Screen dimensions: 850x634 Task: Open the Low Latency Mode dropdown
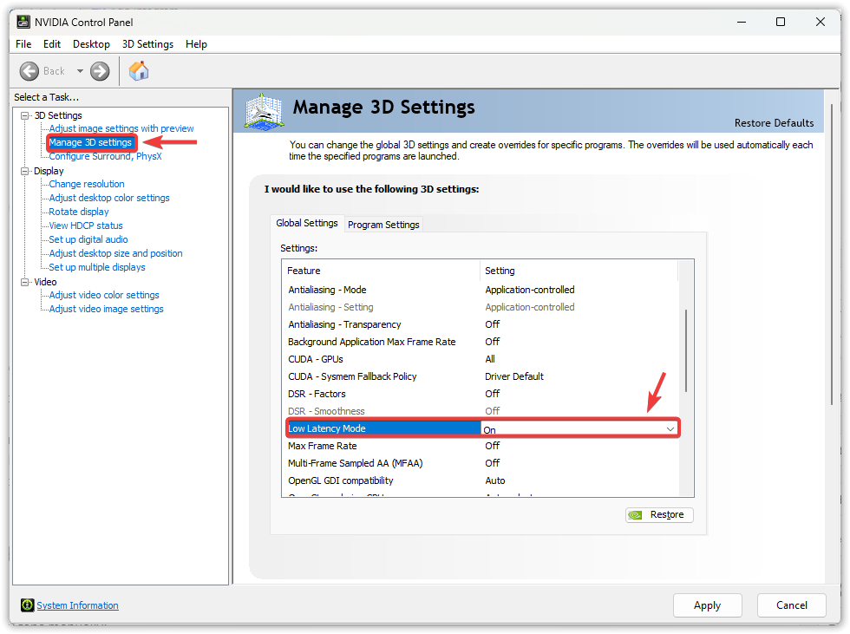pos(670,429)
